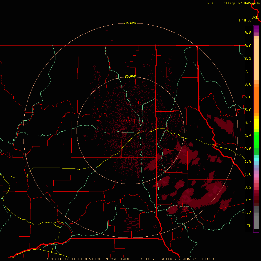Image resolution: width=261 pixels, height=261 pixels.
Task: Click the -1.3 legend value
Action: [x=247, y=213]
